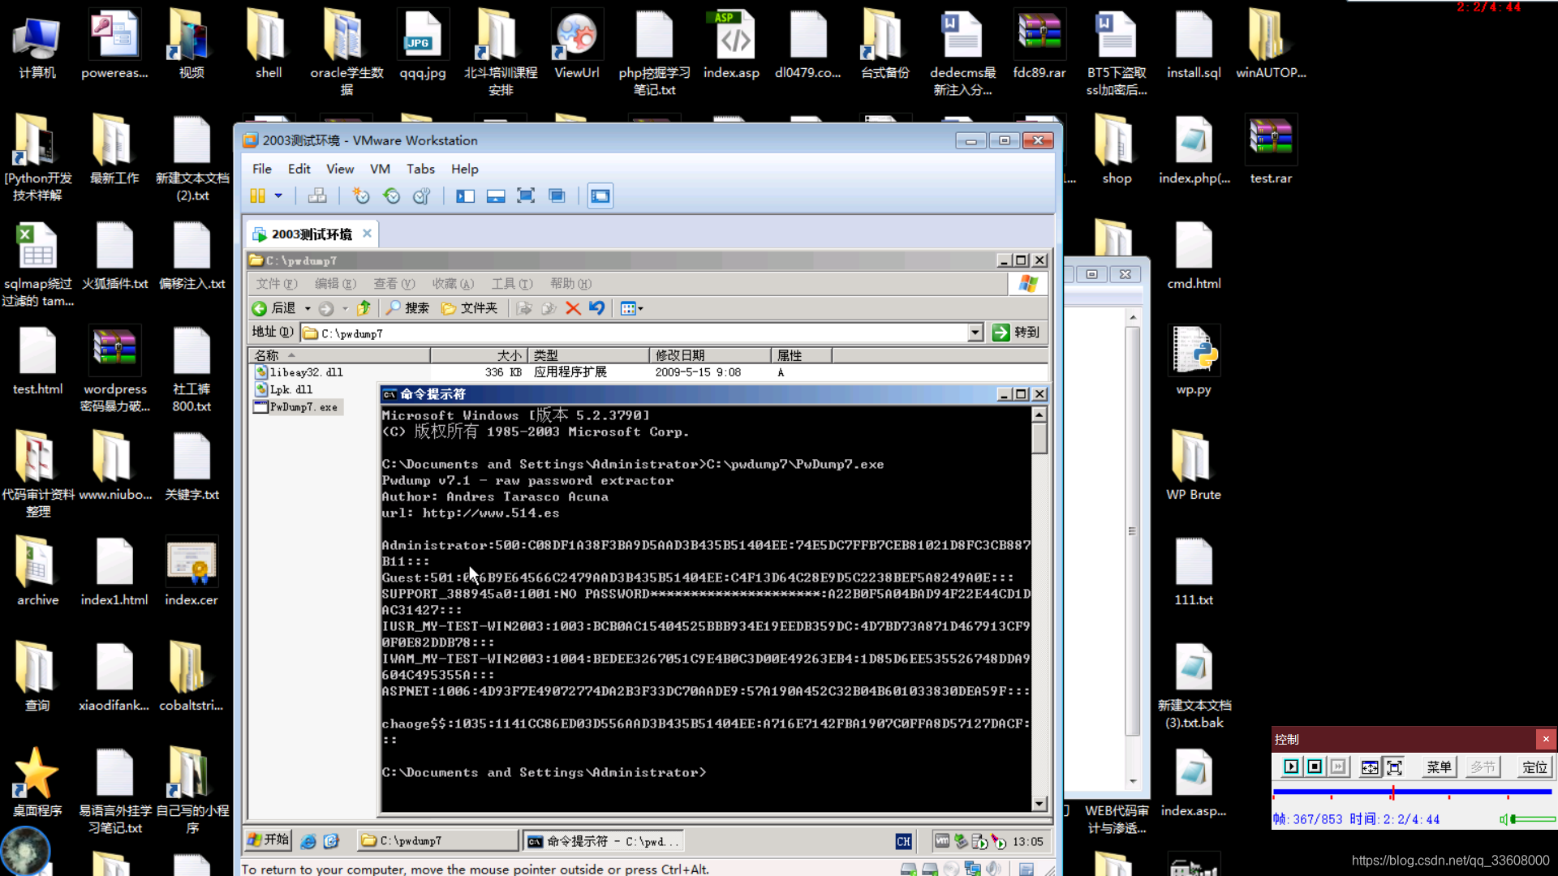Click the play button in 控制 panel
Viewport: 1558px width, 876px height.
pos(1291,767)
